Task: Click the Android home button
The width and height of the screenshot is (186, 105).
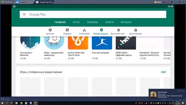Action: pos(7,99)
